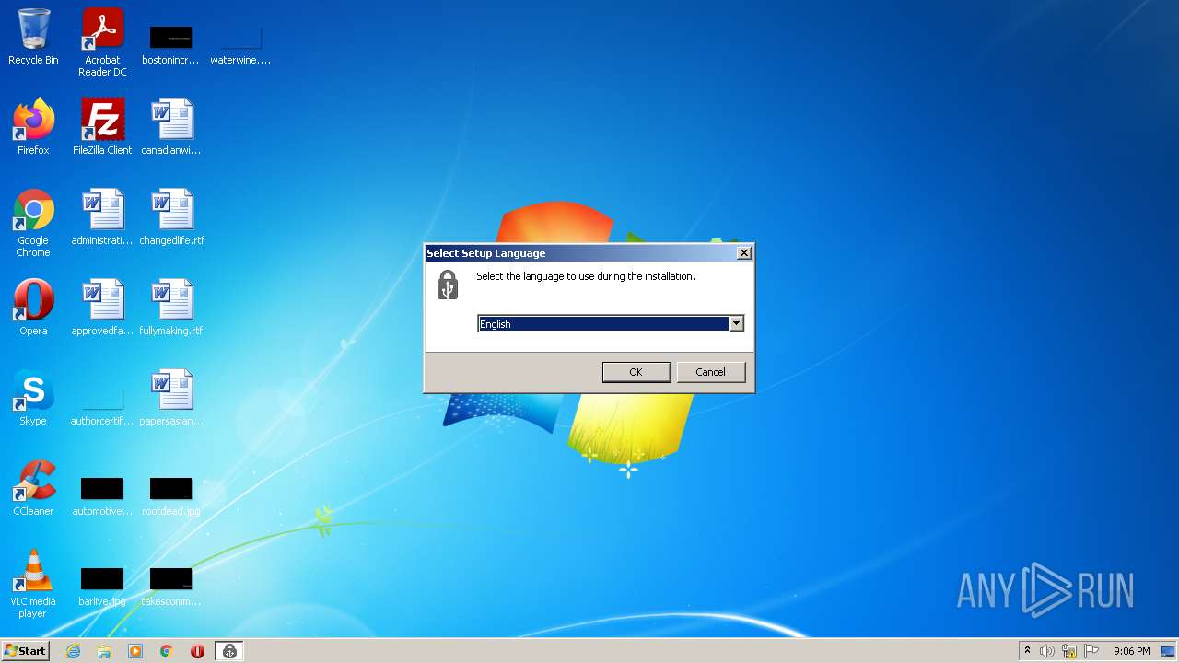Launch Skype desktop shortcut

(x=33, y=398)
